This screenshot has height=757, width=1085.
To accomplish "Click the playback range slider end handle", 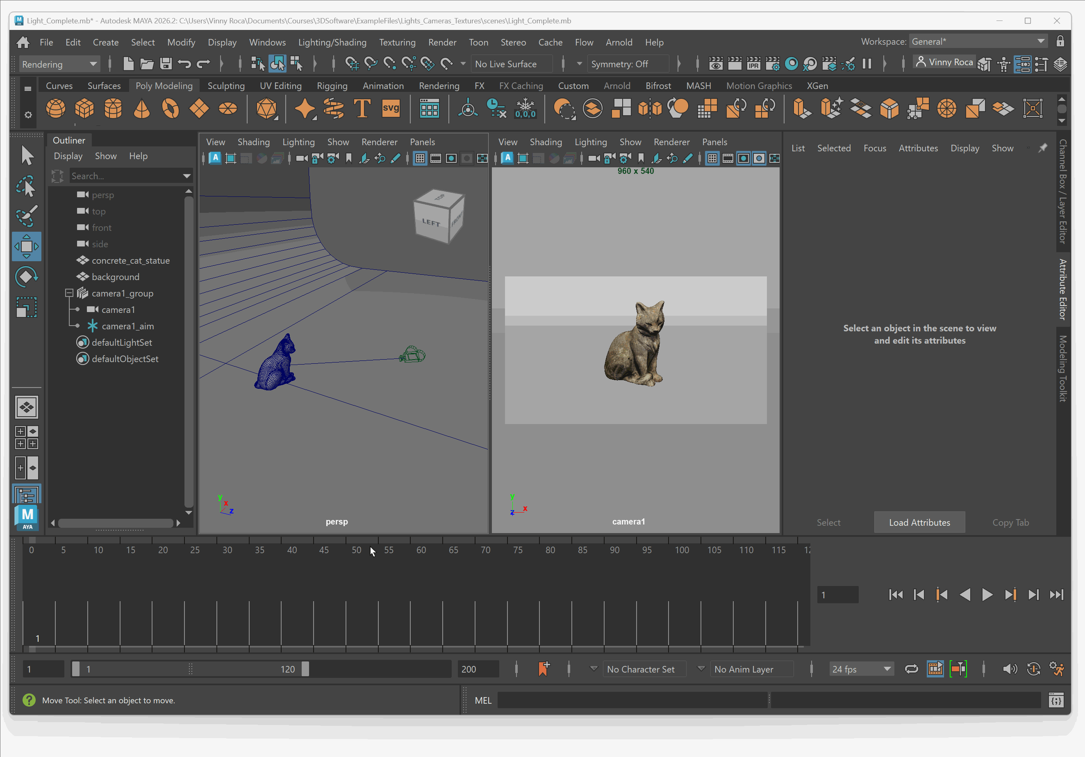I will [x=305, y=669].
